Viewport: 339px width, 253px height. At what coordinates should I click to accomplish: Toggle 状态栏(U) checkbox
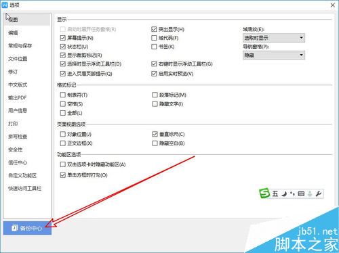tap(63, 47)
